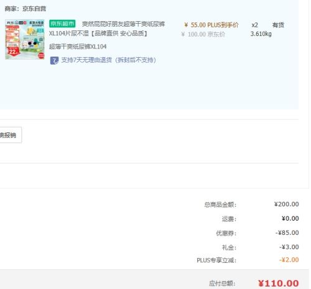Click the red 22 price tag on thumbnail
311x289 pixels.
click(x=13, y=52)
